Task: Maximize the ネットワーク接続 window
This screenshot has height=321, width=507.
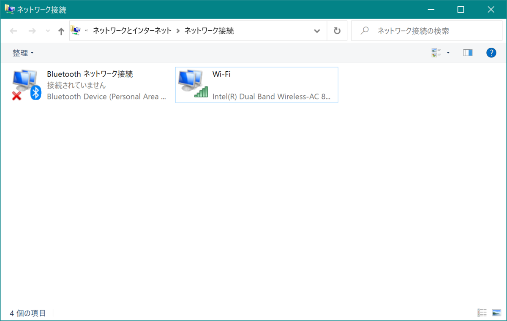Action: tap(461, 9)
